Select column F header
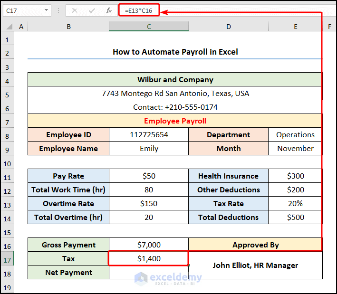Viewport: 337px width, 294px height. tap(330, 27)
